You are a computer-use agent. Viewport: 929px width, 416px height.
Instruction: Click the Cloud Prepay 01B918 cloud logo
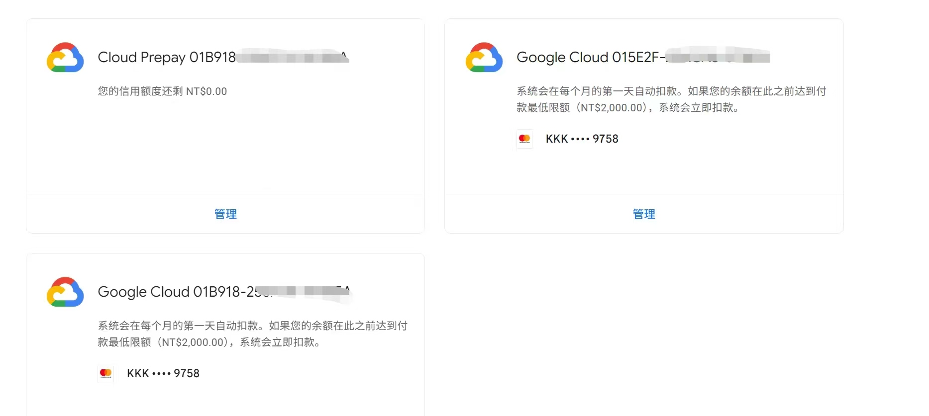click(x=65, y=57)
